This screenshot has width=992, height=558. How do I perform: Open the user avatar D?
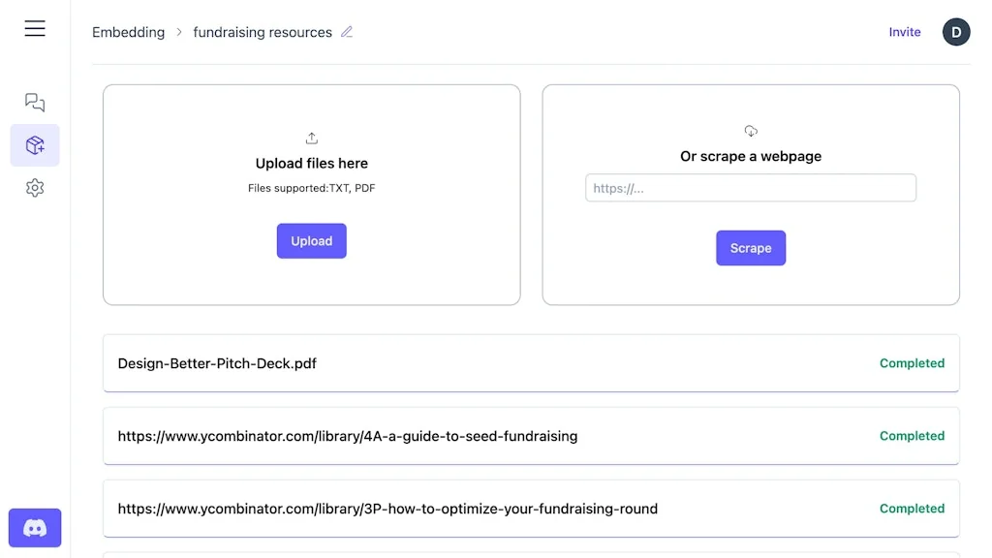point(955,32)
